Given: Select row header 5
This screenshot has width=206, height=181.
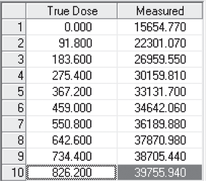Looking at the screenshot, I should pos(14,92).
